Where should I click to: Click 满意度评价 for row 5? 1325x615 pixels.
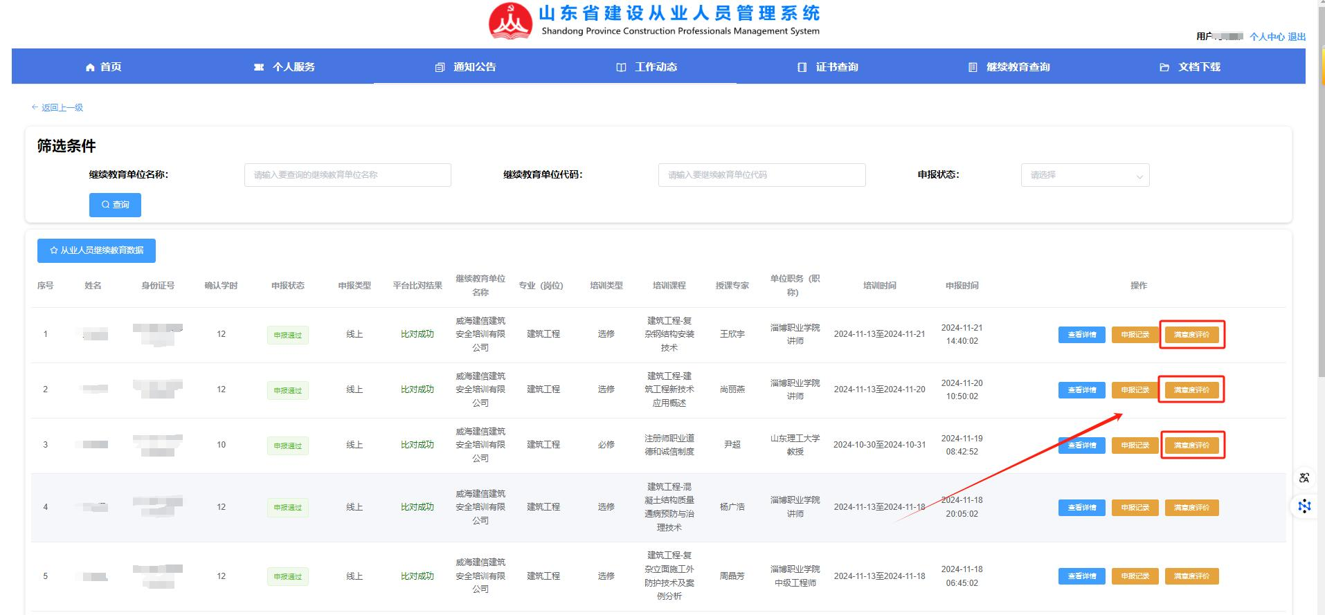tap(1191, 576)
